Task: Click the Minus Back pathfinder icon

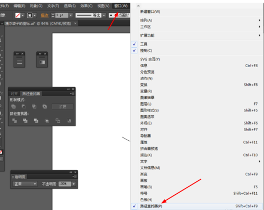Action: coord(69,121)
